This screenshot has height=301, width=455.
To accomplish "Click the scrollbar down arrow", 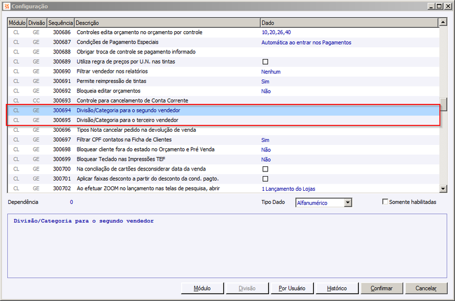I will click(443, 189).
